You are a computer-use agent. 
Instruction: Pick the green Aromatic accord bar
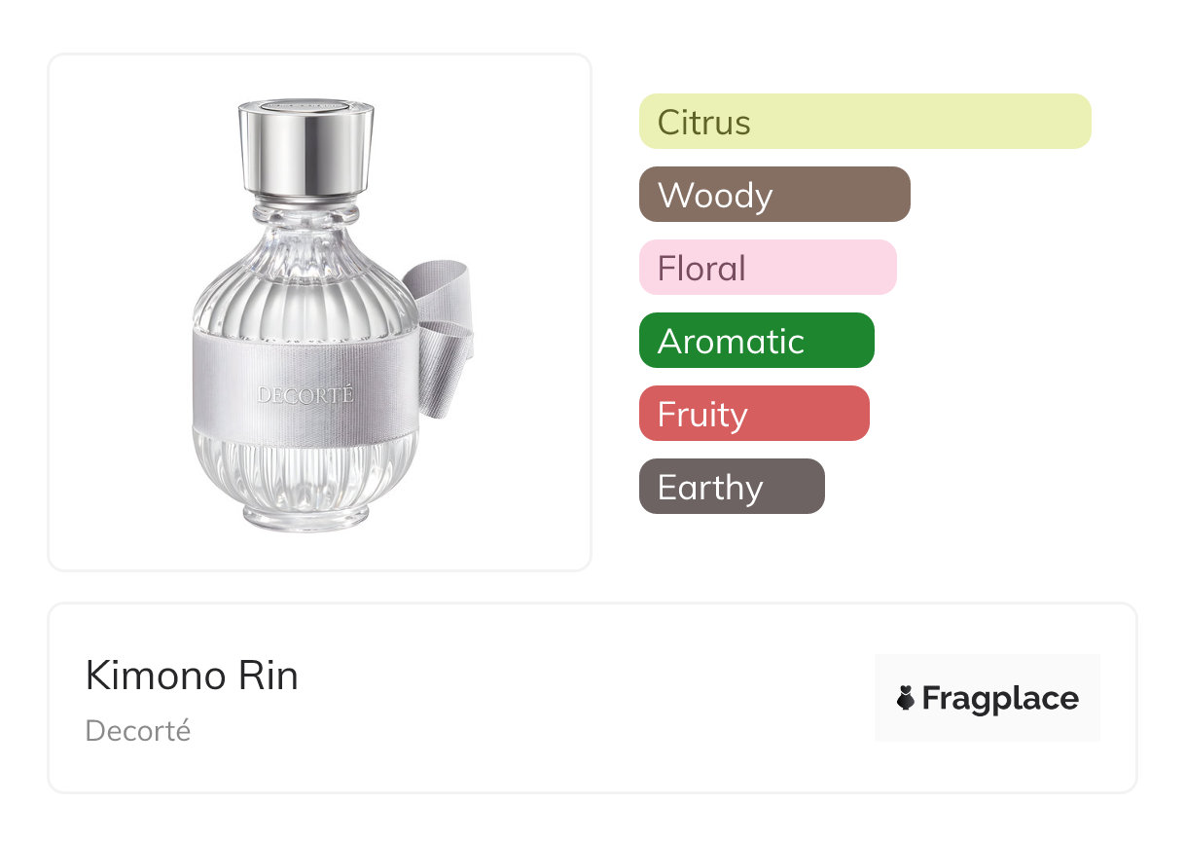pos(756,341)
